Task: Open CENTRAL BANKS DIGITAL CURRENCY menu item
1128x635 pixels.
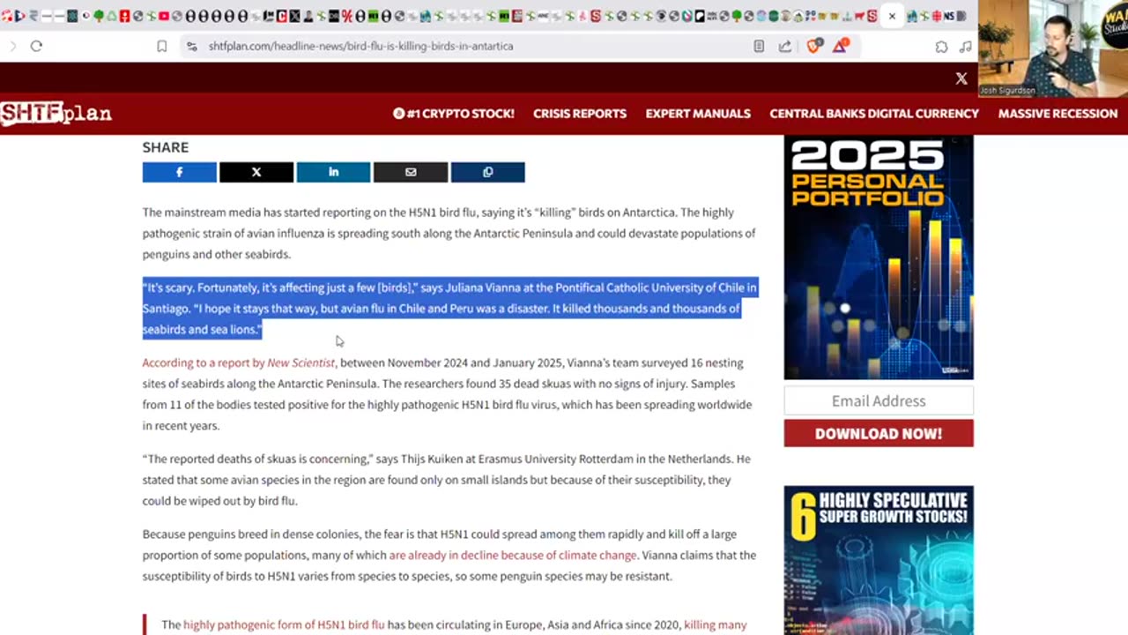Action: pyautogui.click(x=874, y=114)
